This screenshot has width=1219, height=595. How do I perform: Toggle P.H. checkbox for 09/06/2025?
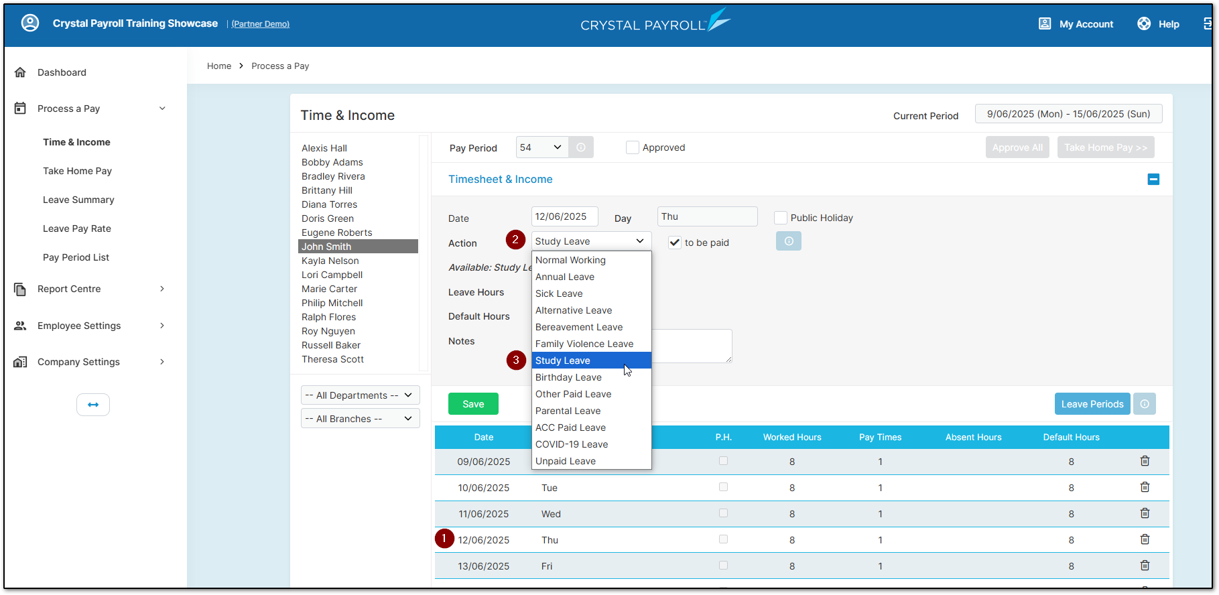[x=723, y=461]
